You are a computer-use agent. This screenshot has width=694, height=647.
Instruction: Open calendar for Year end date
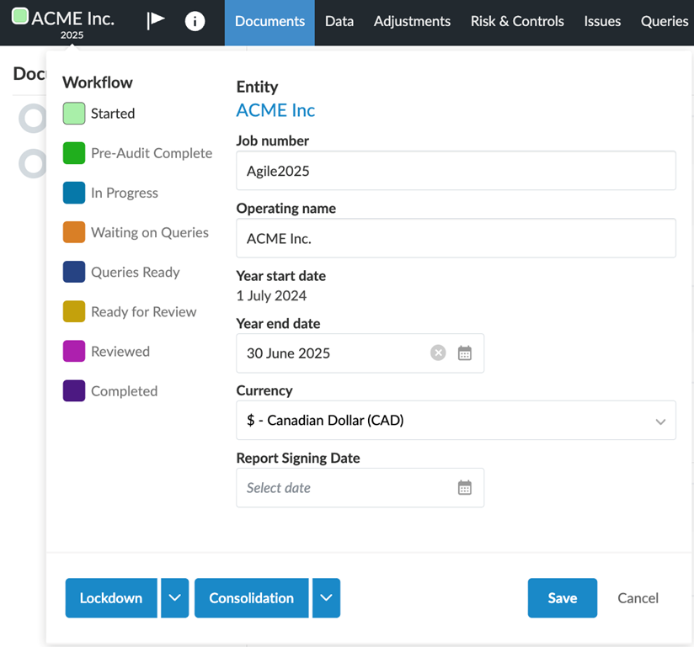pyautogui.click(x=464, y=353)
